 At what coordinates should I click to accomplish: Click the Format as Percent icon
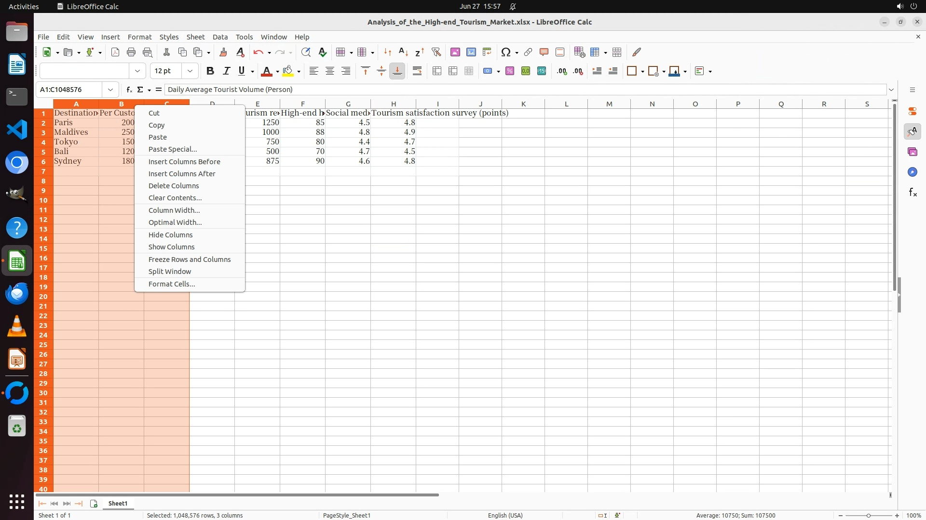coord(510,71)
